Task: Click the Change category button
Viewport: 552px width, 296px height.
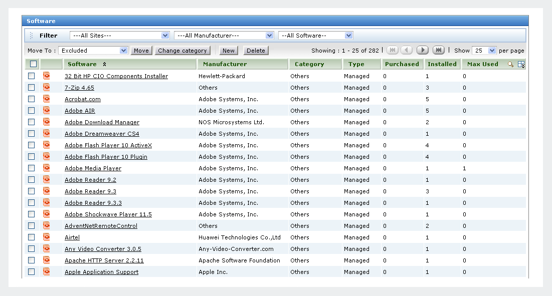Action: point(182,51)
